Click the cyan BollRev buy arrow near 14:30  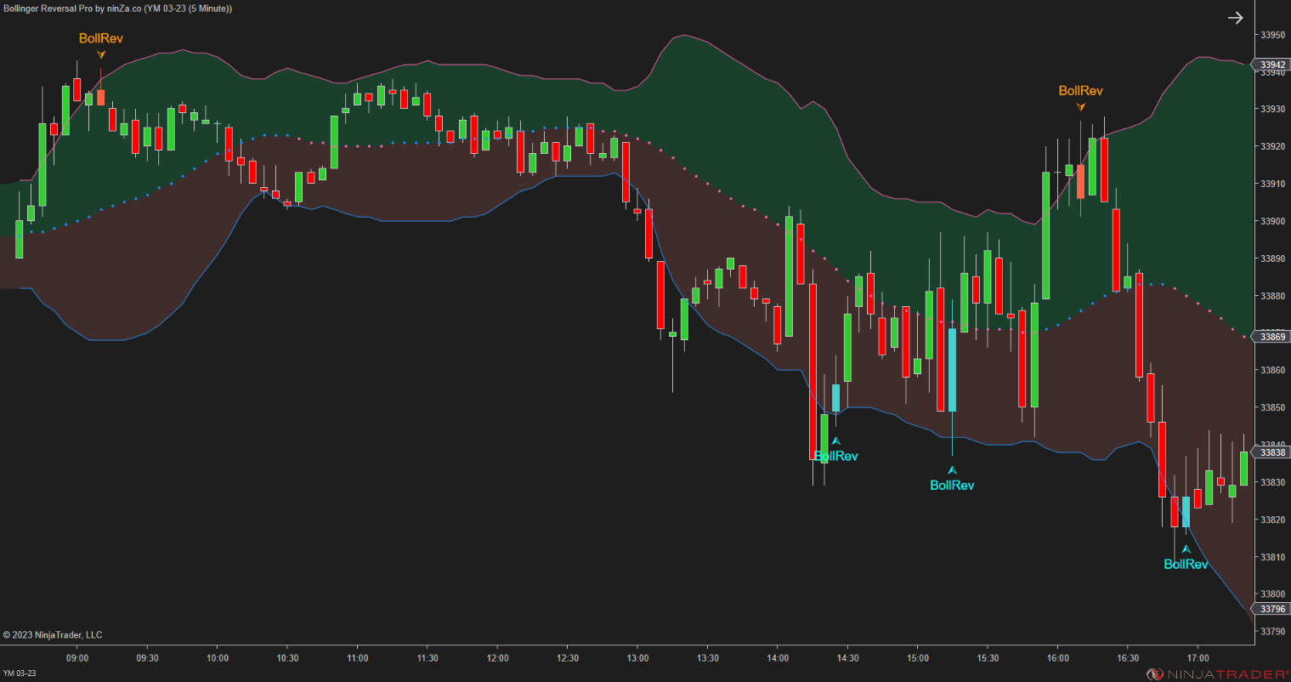pyautogui.click(x=836, y=440)
